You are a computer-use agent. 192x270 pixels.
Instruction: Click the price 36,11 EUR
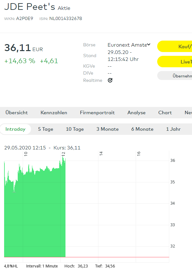pyautogui.click(x=23, y=48)
